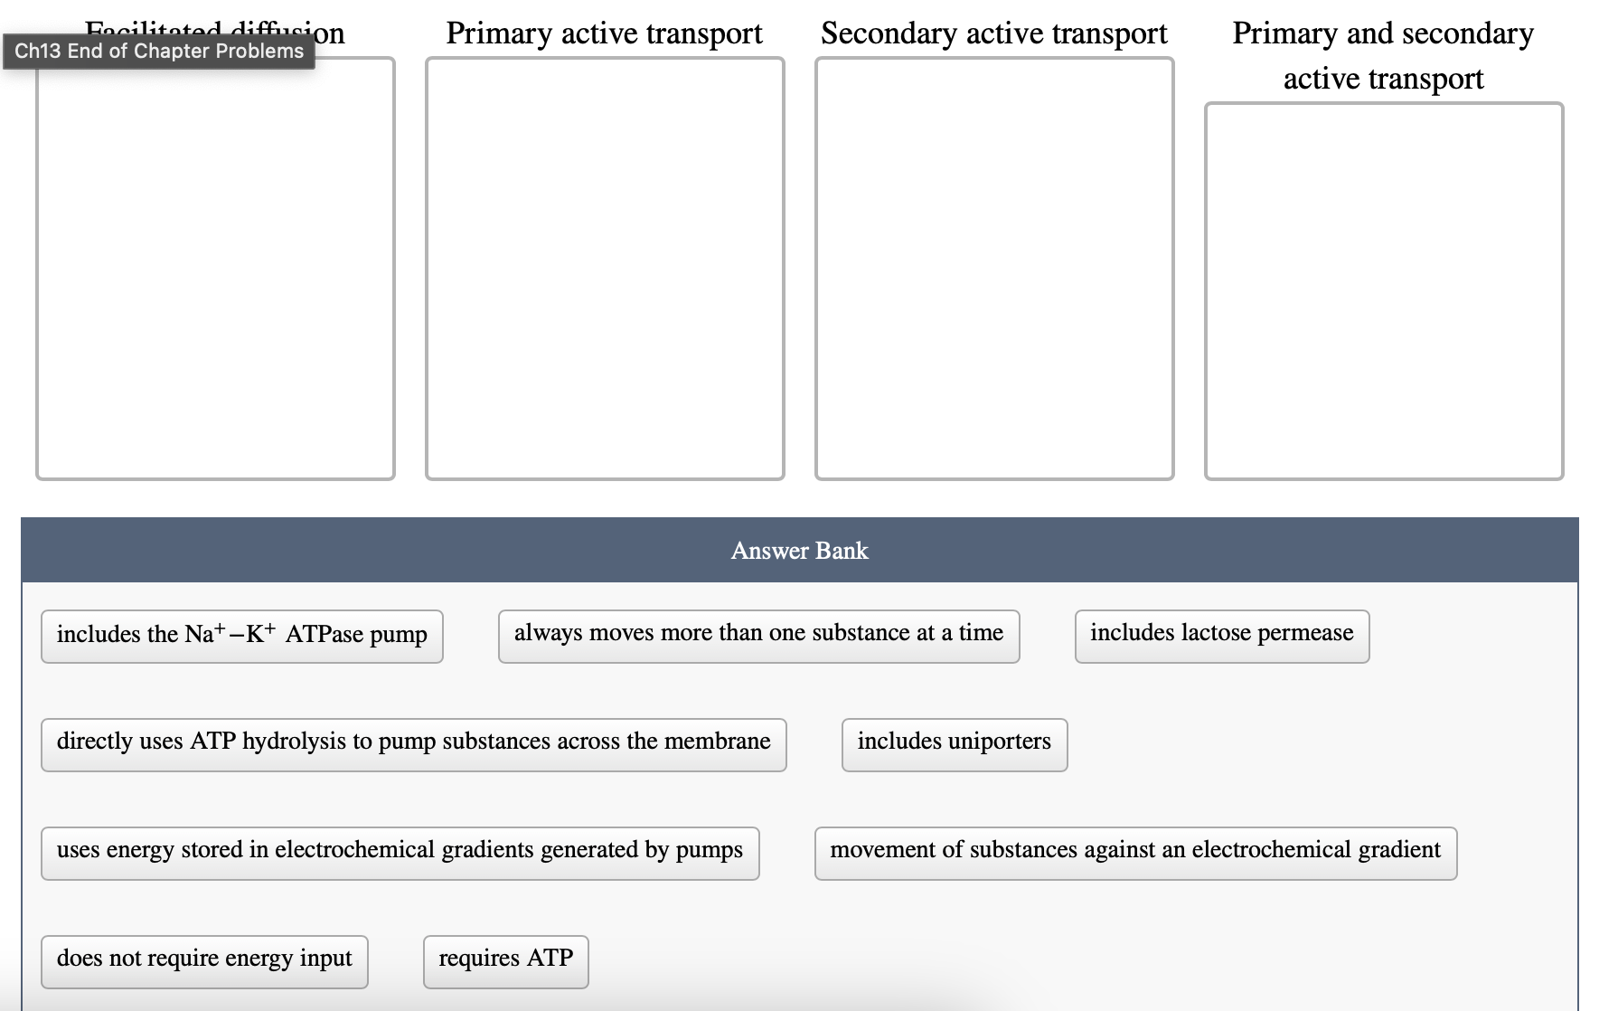Click "movement of substances against an electrochemical gradient"
This screenshot has width=1618, height=1011.
click(1134, 851)
